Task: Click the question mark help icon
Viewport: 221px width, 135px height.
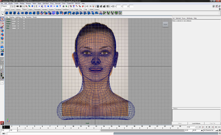Action: [60, 6]
